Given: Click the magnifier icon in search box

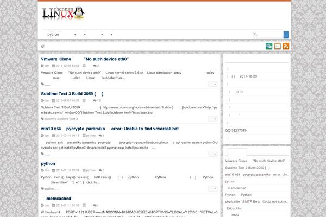Looking at the screenshot, I should pos(256,35).
